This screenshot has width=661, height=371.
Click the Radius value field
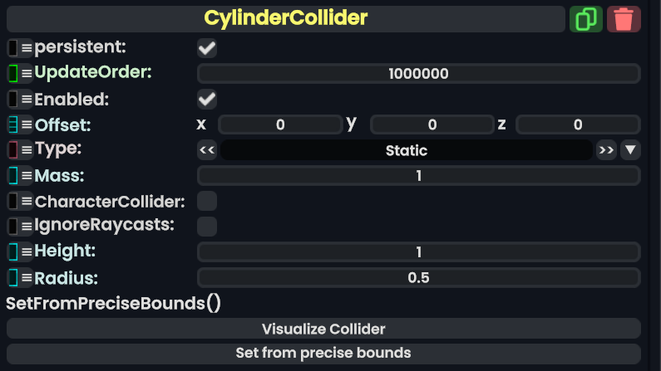(x=418, y=277)
